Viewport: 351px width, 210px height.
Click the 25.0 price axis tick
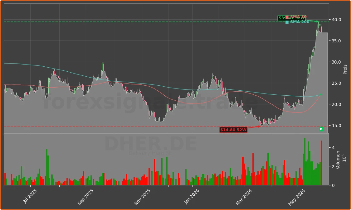pyautogui.click(x=336, y=83)
